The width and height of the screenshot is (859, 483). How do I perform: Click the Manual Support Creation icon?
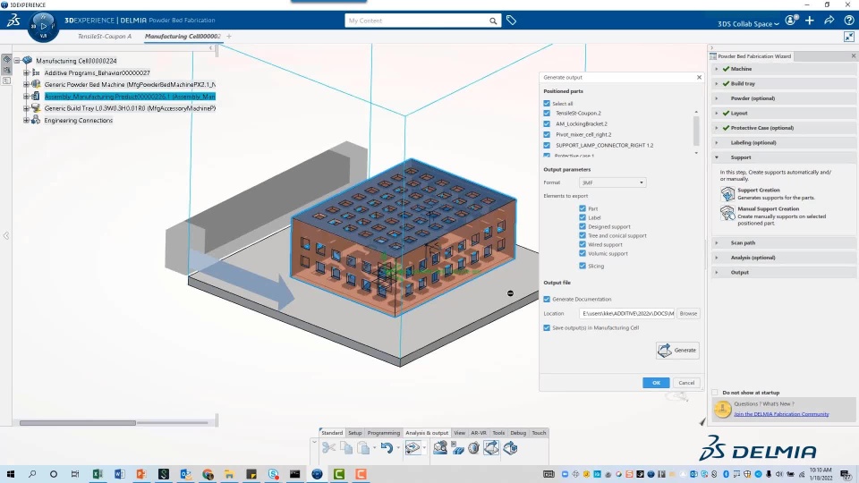tap(727, 213)
